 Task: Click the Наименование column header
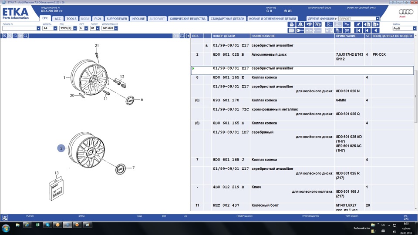pyautogui.click(x=292, y=36)
